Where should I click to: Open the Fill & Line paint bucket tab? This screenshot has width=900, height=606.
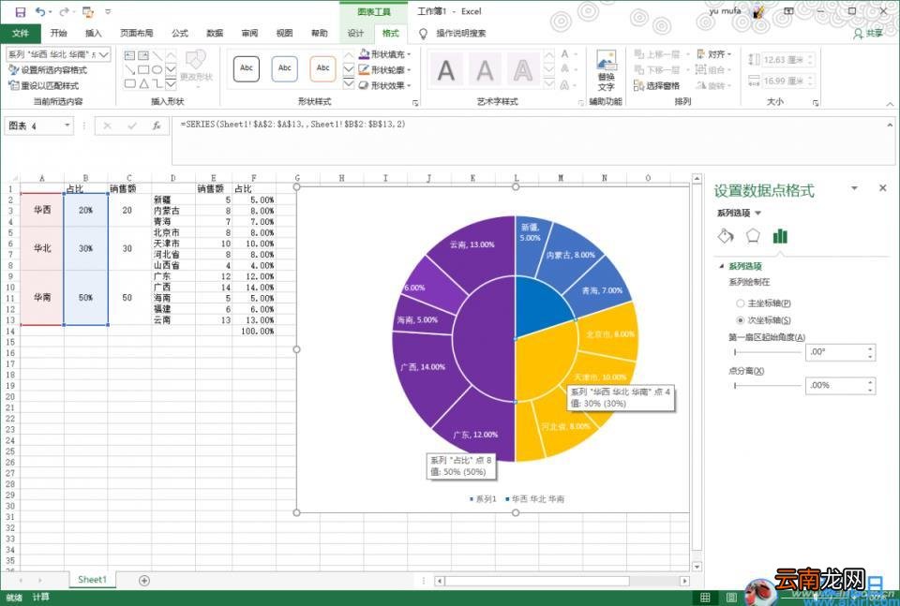[726, 236]
